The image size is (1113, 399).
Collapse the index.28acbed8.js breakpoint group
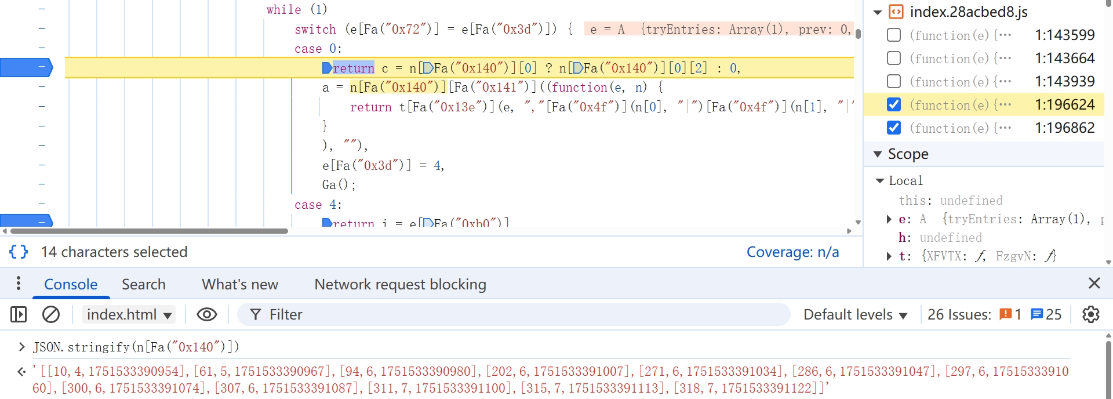(x=878, y=12)
